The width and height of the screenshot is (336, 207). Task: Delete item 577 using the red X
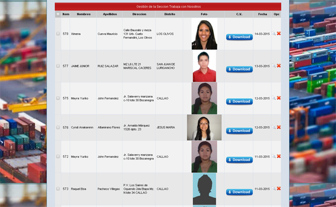tap(279, 66)
